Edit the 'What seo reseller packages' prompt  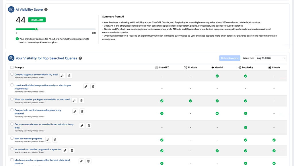(x=75, y=100)
